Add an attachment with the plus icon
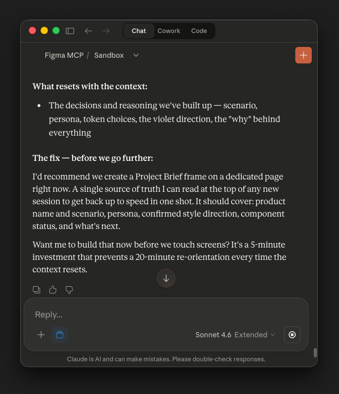The image size is (339, 394). (x=41, y=335)
